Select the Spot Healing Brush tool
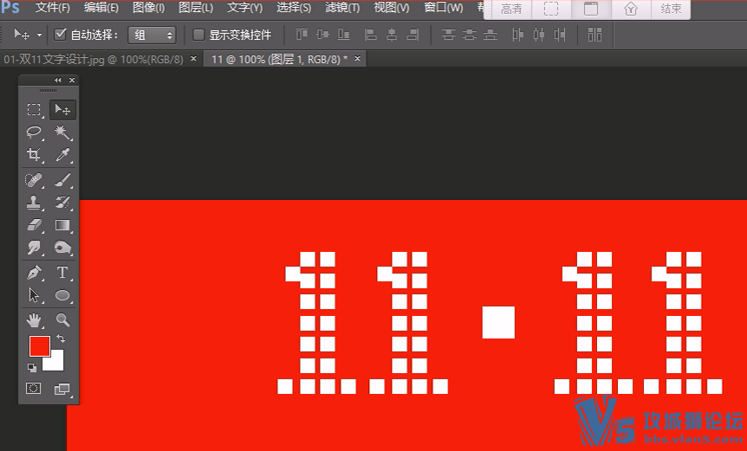This screenshot has width=747, height=451. tap(34, 180)
